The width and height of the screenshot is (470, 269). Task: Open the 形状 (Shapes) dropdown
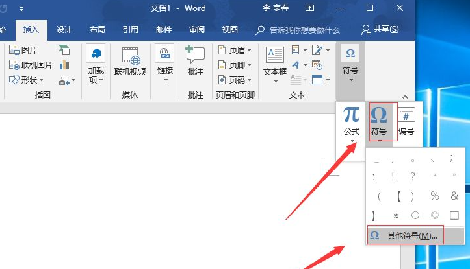tap(27, 80)
